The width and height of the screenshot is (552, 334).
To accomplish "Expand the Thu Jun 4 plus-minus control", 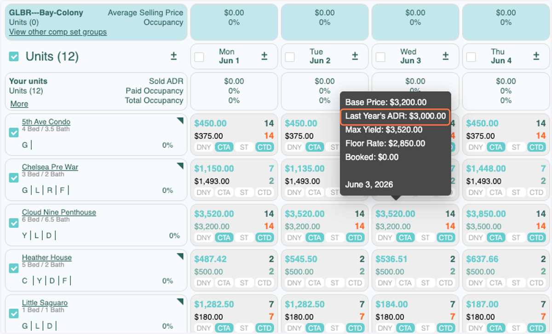I will click(x=536, y=56).
